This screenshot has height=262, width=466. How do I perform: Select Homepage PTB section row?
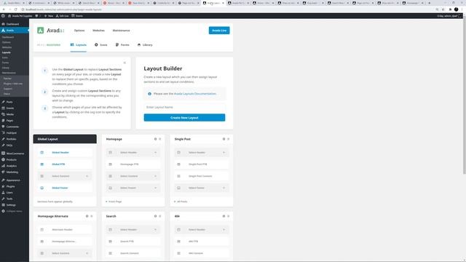[x=133, y=164]
